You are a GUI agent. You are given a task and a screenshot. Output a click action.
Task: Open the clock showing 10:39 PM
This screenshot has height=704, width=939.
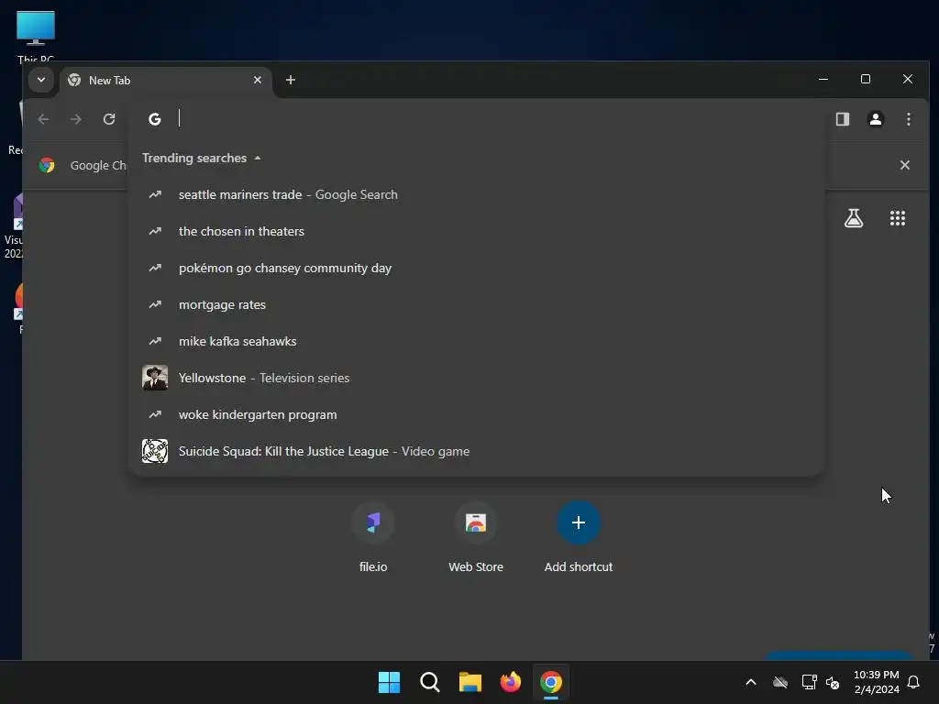click(x=876, y=682)
